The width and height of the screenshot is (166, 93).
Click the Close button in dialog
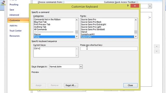tap(130, 85)
